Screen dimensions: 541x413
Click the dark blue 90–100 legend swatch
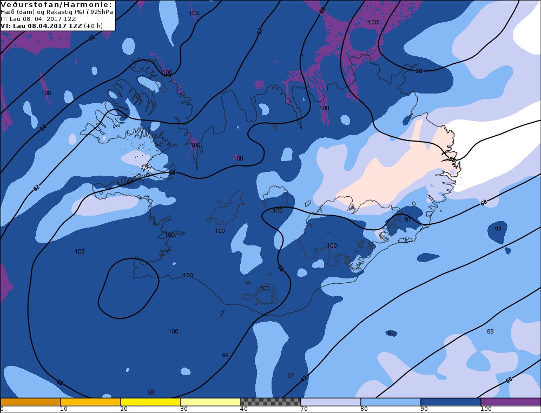[x=451, y=402]
